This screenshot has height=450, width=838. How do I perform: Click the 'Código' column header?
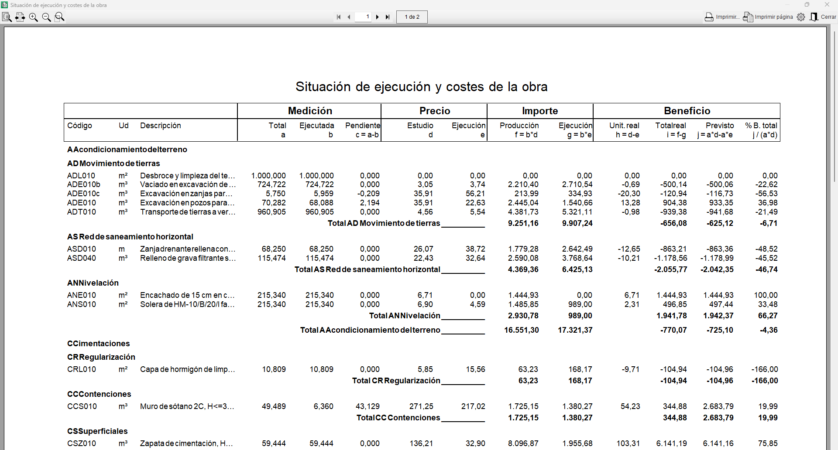click(79, 126)
